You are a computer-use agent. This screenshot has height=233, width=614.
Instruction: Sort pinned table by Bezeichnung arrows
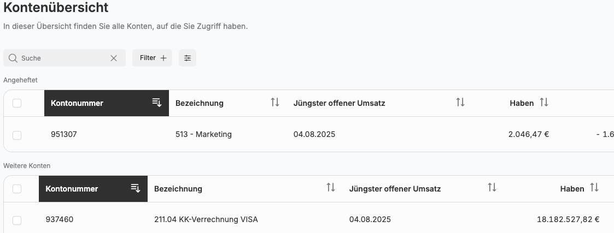pyautogui.click(x=275, y=103)
